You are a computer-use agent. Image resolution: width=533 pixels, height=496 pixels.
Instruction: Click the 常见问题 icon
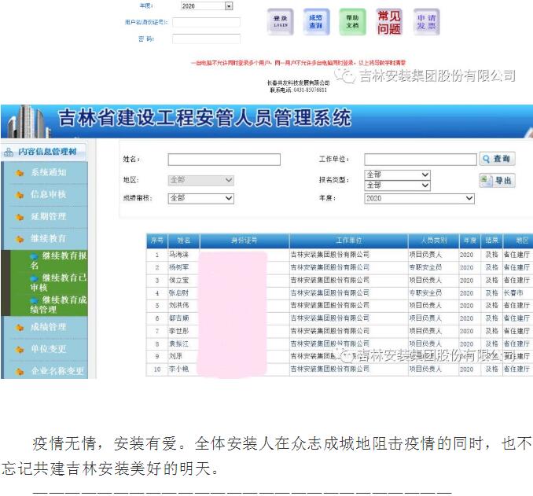tap(389, 22)
